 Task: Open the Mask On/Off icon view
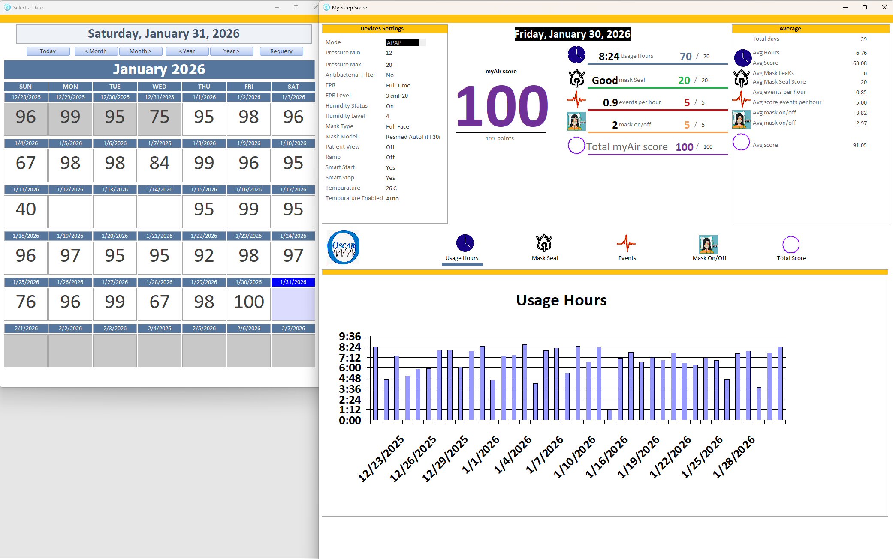708,244
